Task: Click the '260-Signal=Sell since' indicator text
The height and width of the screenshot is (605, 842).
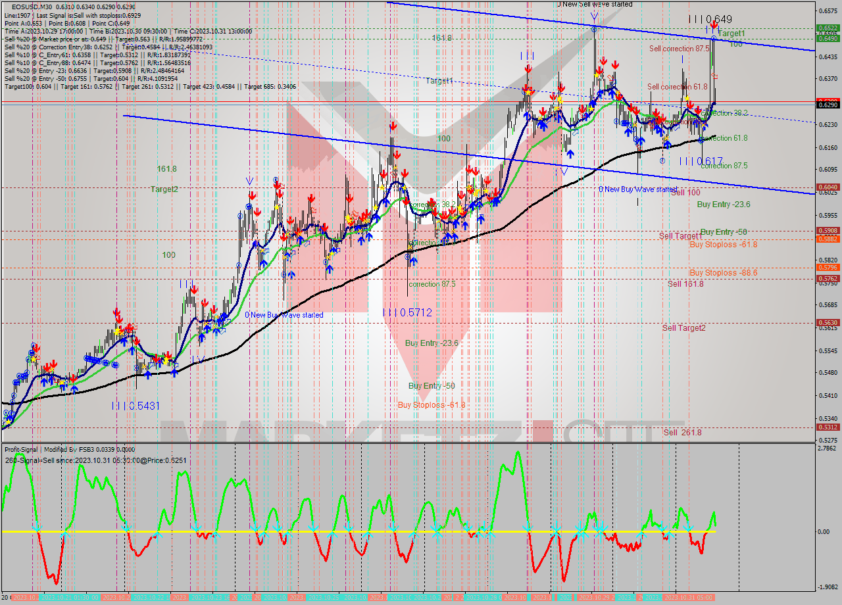Action: click(95, 460)
